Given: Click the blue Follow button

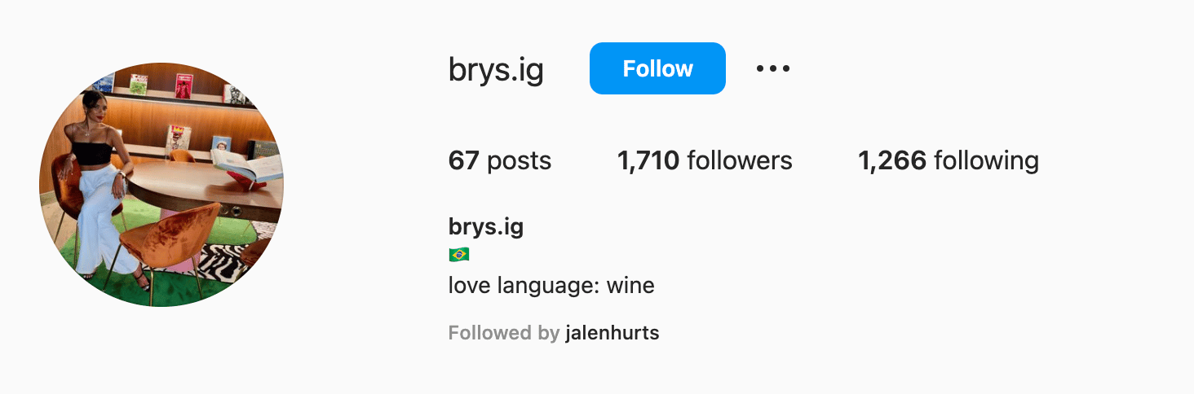Looking at the screenshot, I should coord(657,68).
